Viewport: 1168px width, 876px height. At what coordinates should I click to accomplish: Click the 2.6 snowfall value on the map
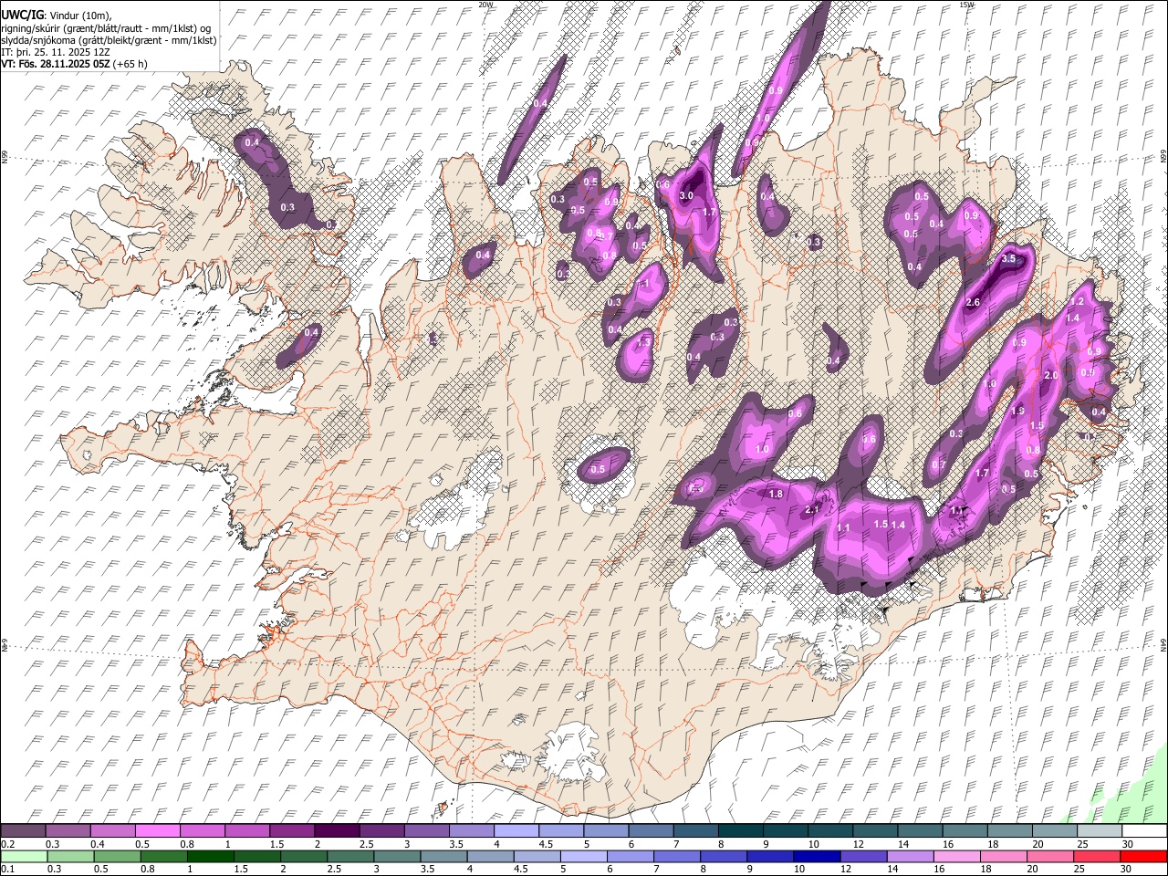(x=973, y=302)
